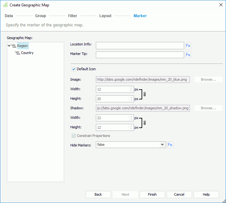226x203 pixels.
Task: Select the Country item in tree
Action: click(27, 53)
